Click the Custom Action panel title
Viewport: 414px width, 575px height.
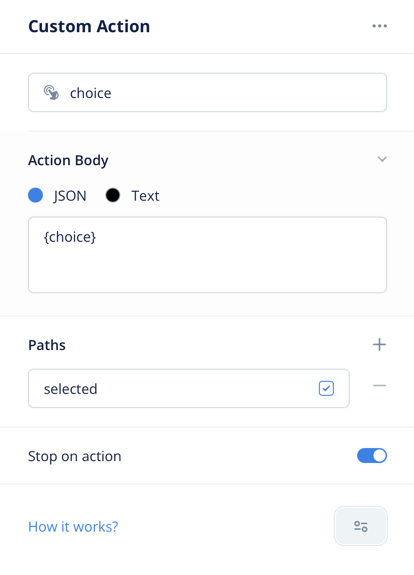[x=89, y=26]
